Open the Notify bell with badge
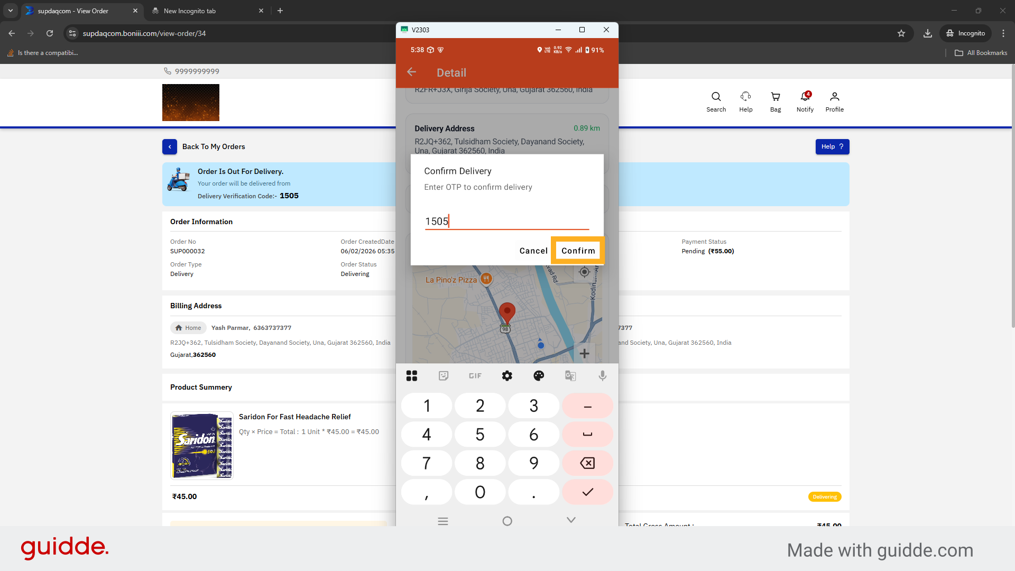Viewport: 1015px width, 571px height. click(x=805, y=102)
